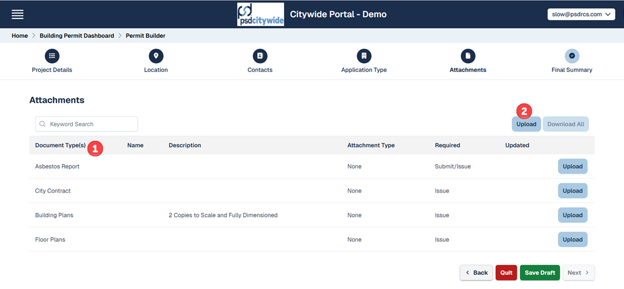Click the Next button
The width and height of the screenshot is (624, 289).
tap(579, 273)
